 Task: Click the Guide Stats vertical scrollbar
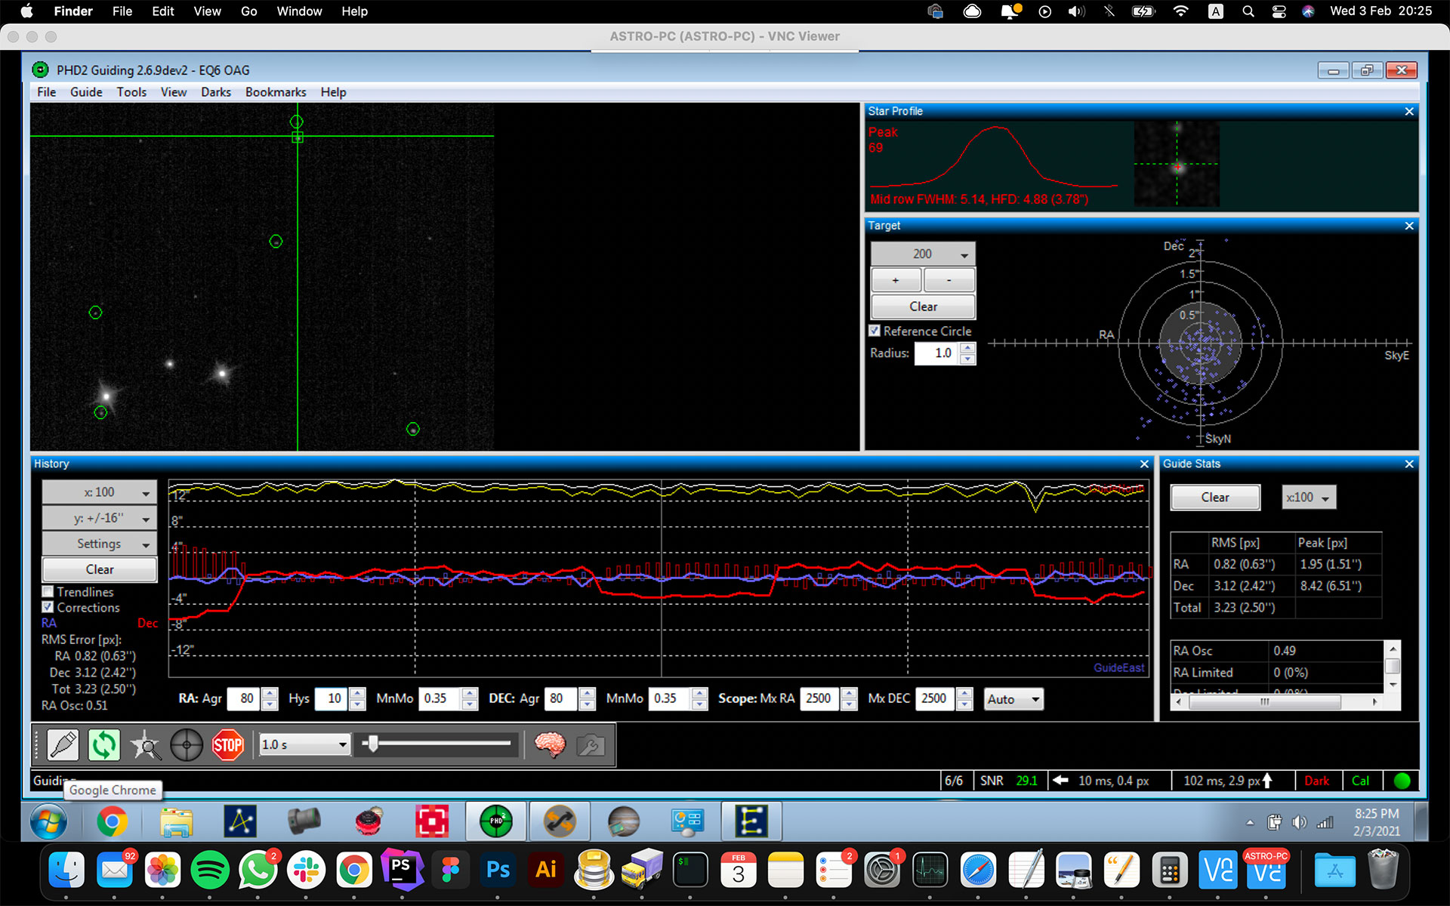[x=1393, y=666]
